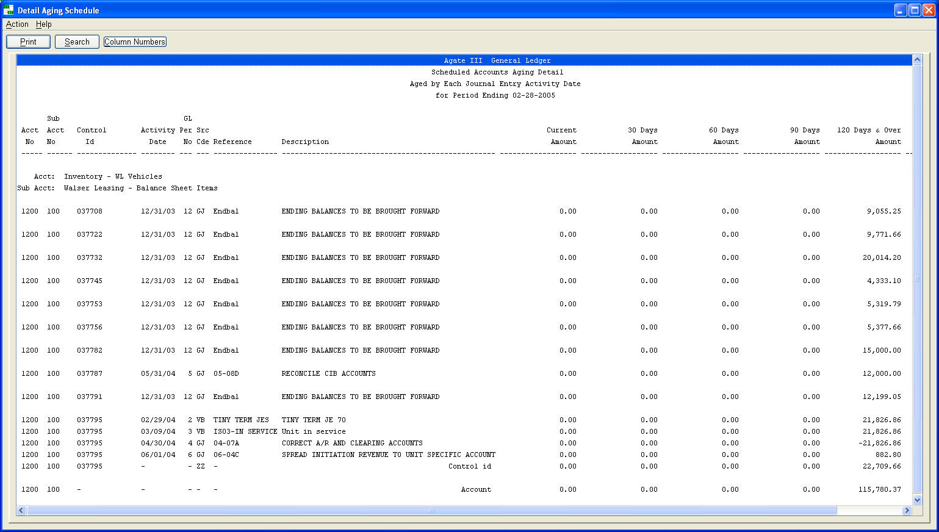Click the Sub Acct: Walser Leasing line

(117, 188)
